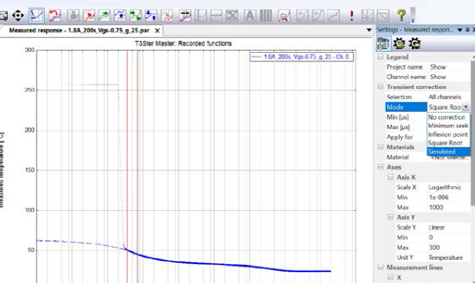475x283 pixels.
Task: Click the chart legend entry 1.8A_200s_Vgs-0.75_g_25 - Ch. 0
Action: 301,56
